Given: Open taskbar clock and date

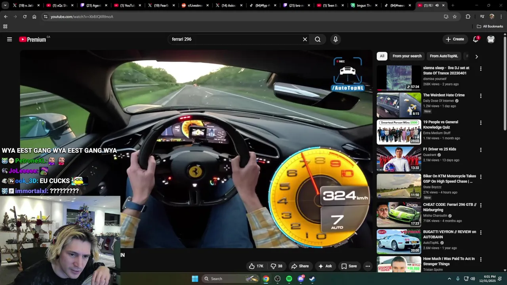Looking at the screenshot, I should [x=490, y=279].
